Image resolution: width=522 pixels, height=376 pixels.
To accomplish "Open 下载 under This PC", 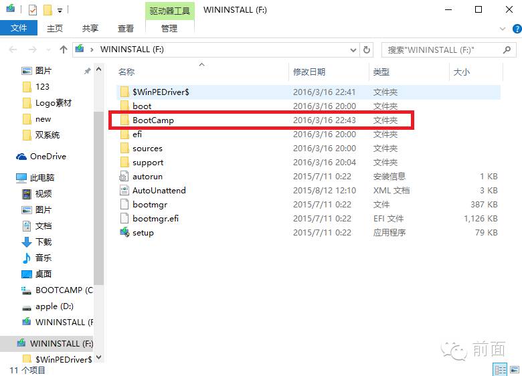I will tap(43, 242).
